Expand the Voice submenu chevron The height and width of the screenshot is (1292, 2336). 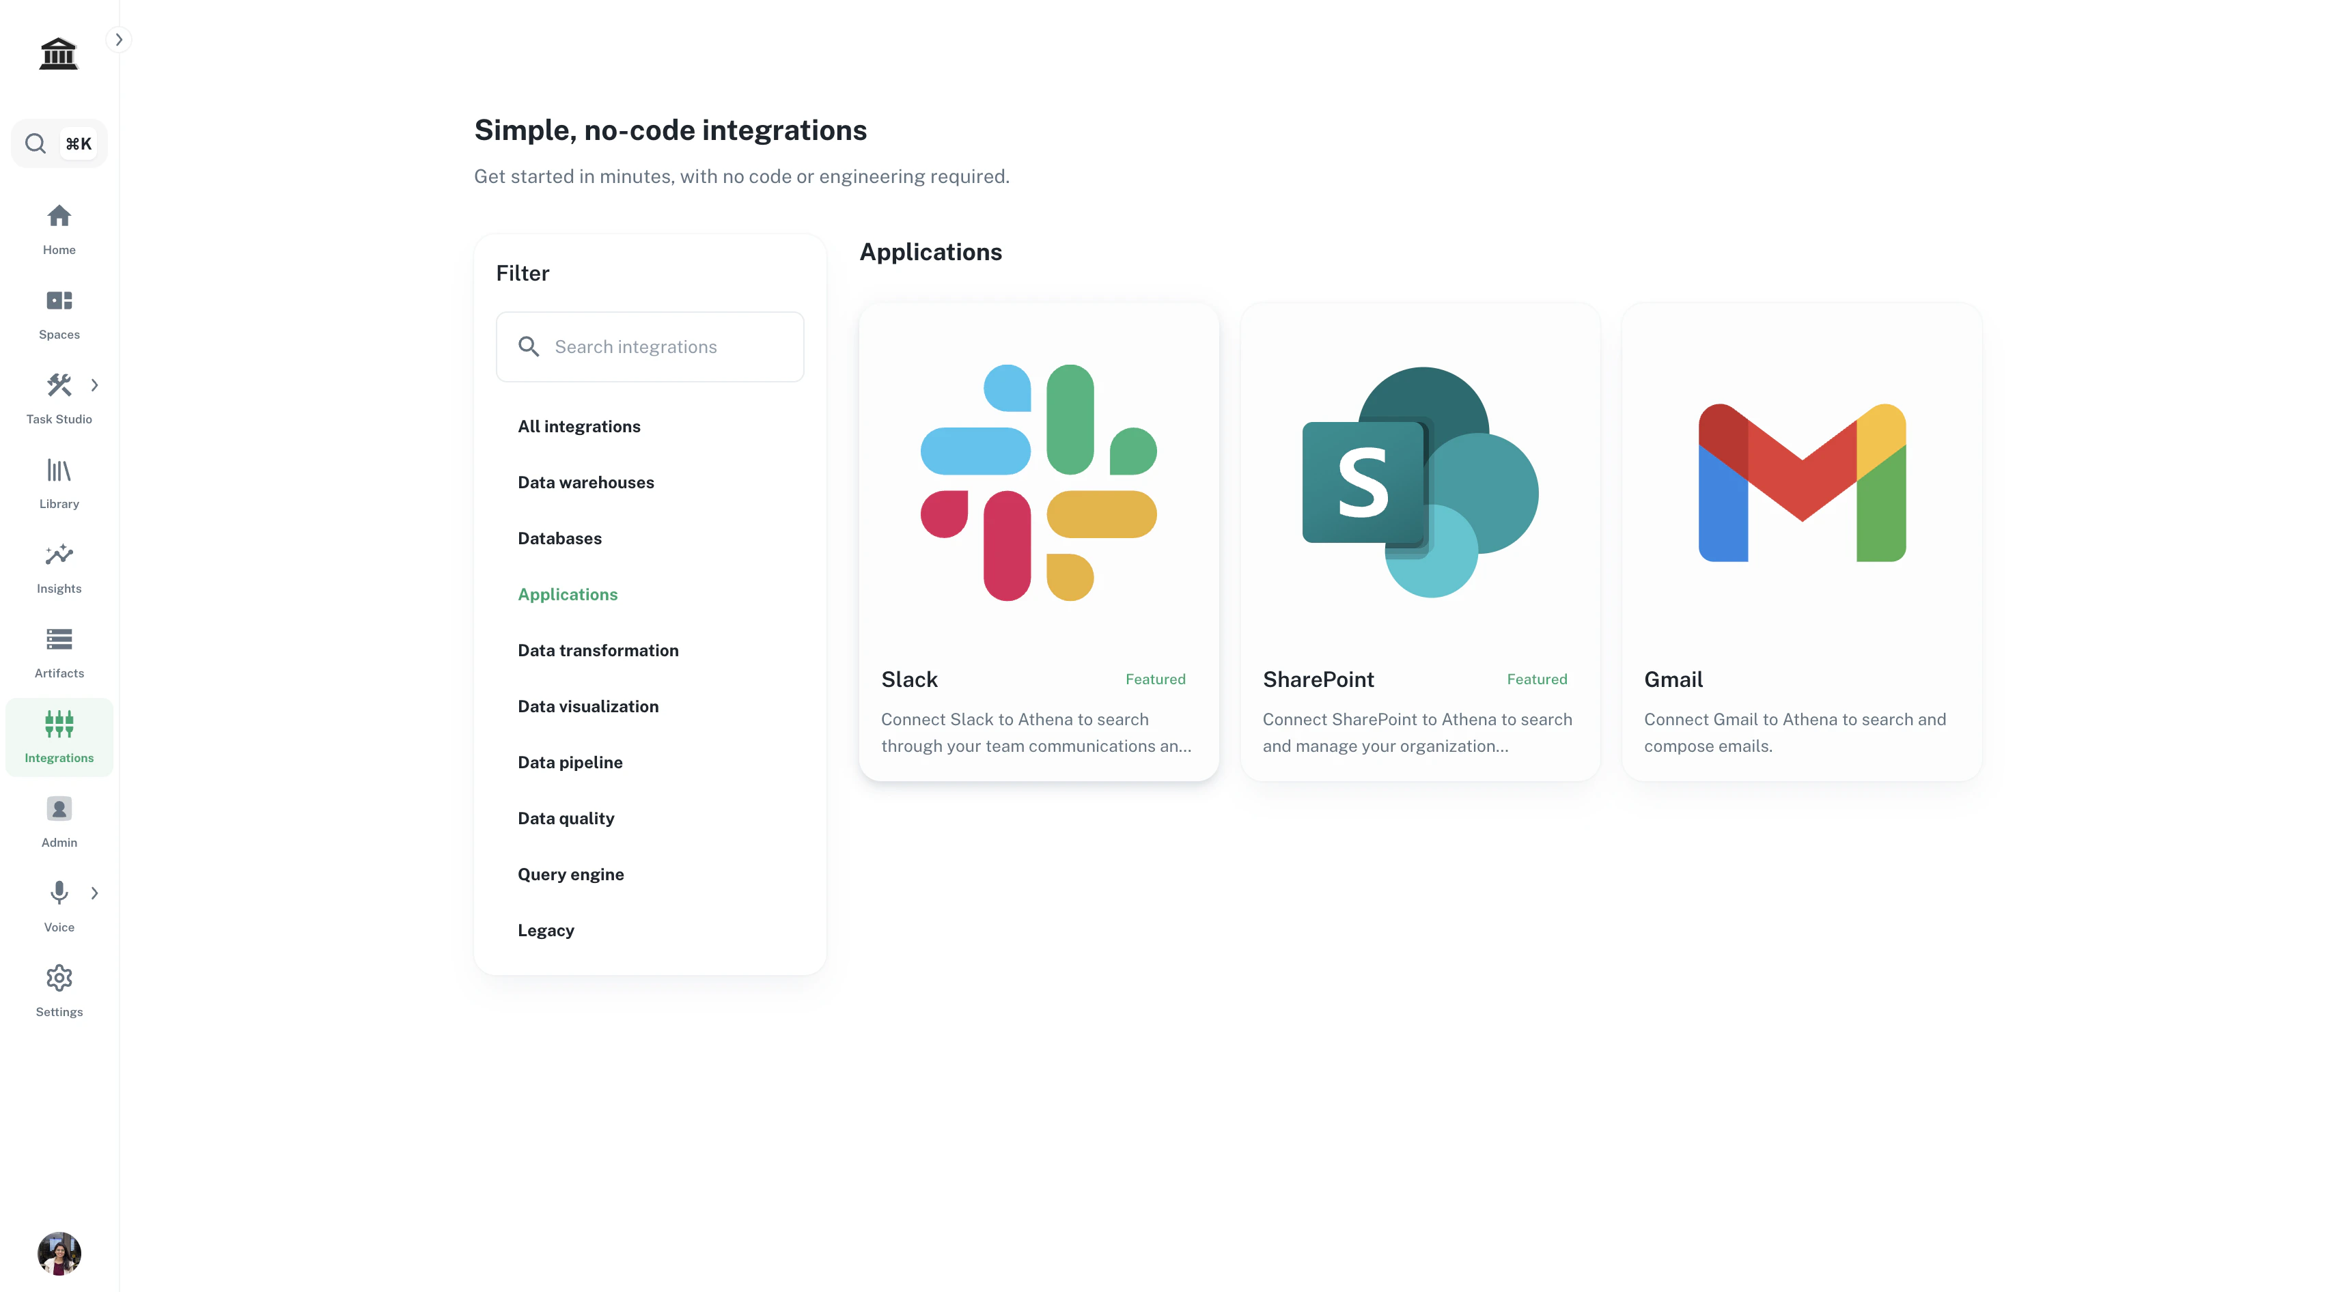94,893
